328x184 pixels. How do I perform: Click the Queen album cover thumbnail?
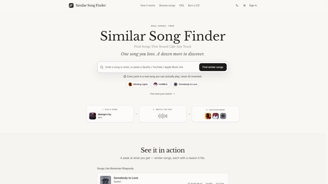pos(106,180)
